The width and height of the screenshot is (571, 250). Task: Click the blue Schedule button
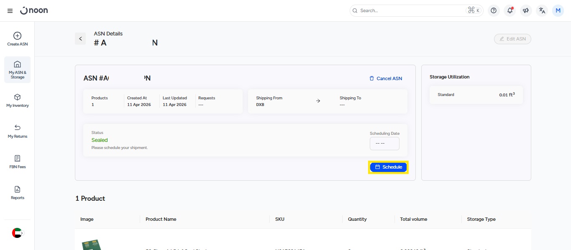point(388,167)
